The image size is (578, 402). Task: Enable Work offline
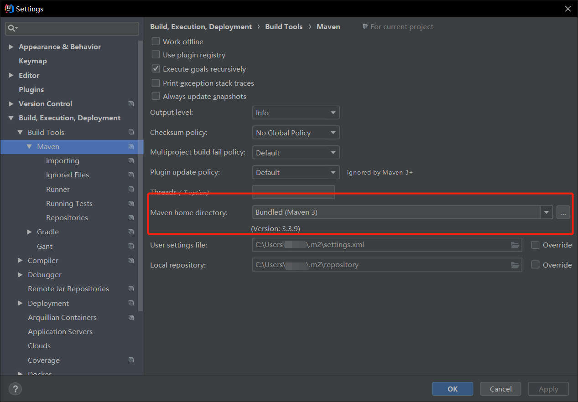pos(156,41)
